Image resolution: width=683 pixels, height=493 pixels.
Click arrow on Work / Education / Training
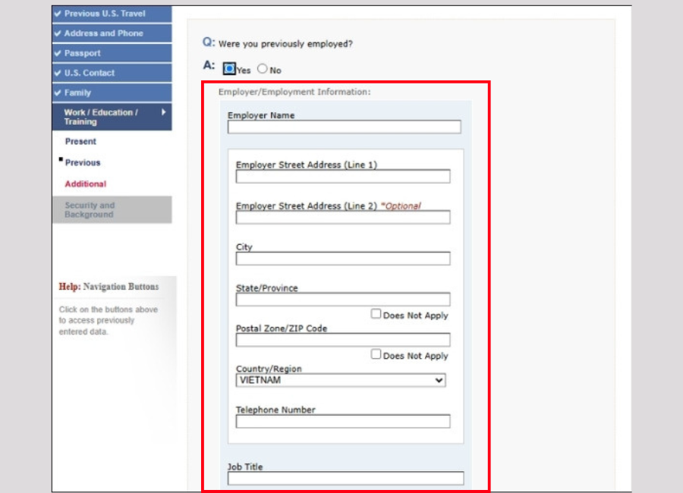click(x=163, y=112)
